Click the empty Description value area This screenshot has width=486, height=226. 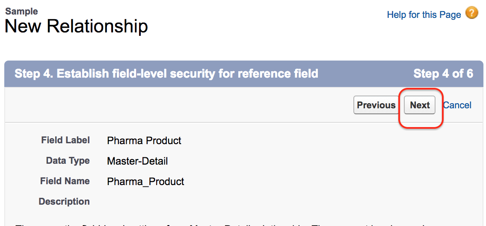(x=171, y=202)
